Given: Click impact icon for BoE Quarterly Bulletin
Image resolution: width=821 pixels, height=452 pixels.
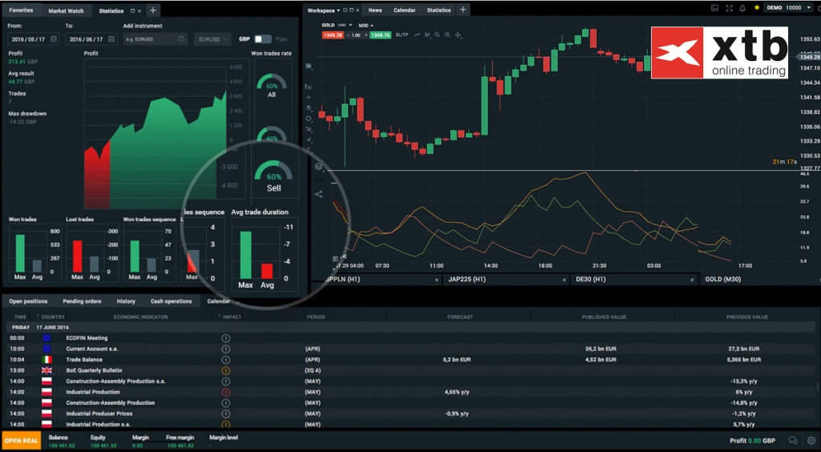Looking at the screenshot, I should (x=226, y=370).
